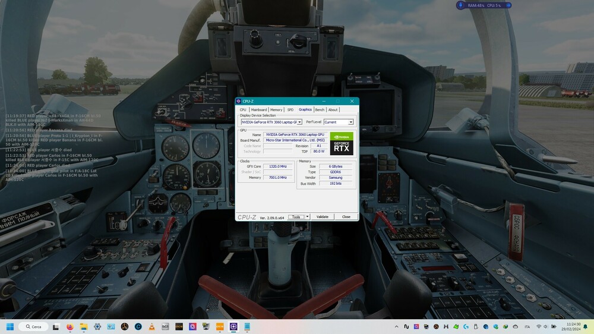Click the Vendor Samsung value
Screen dimensions: 594x334
[336, 178]
